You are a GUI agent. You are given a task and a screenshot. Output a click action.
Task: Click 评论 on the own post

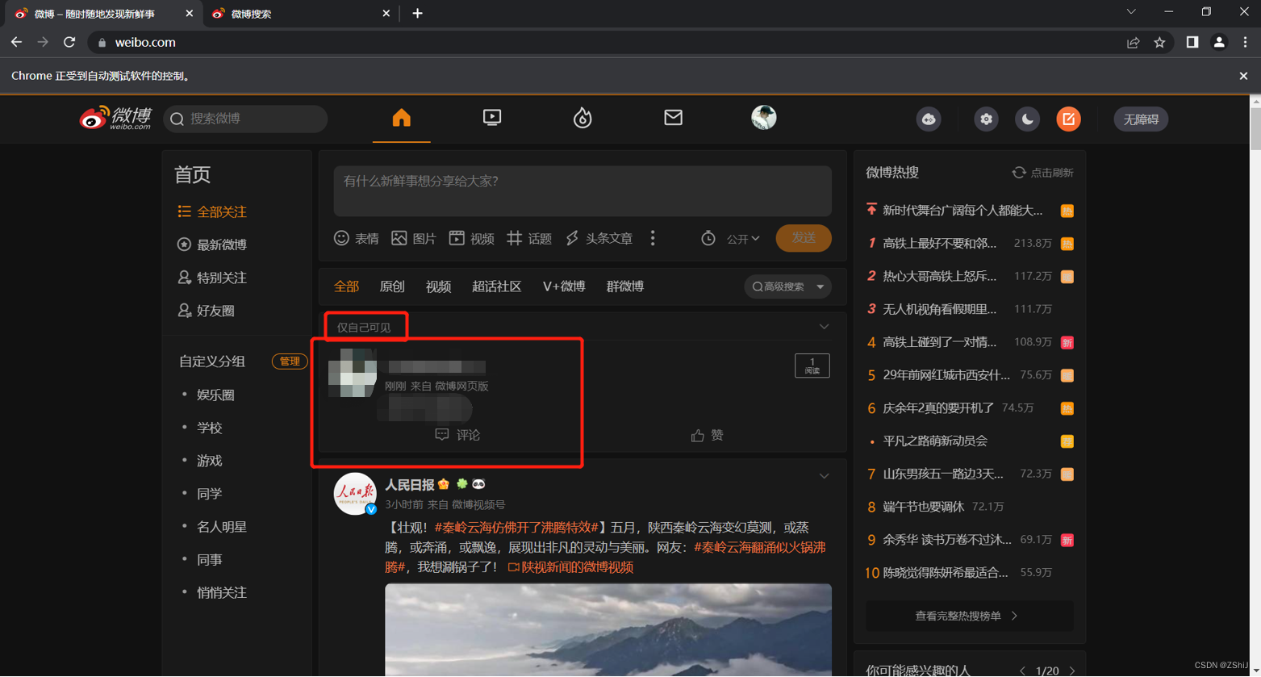[x=457, y=435]
